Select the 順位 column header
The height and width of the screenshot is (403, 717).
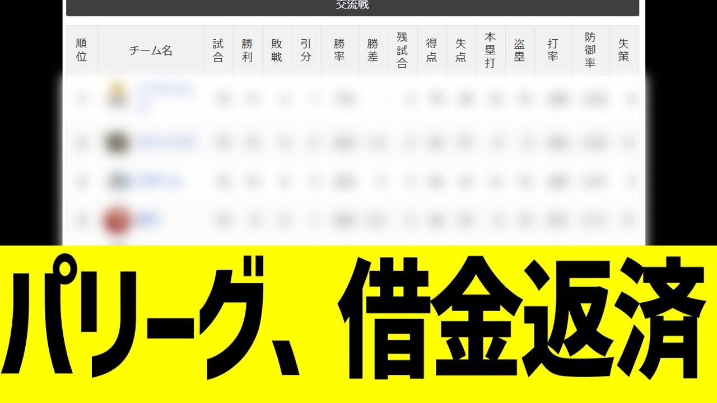pyautogui.click(x=82, y=50)
